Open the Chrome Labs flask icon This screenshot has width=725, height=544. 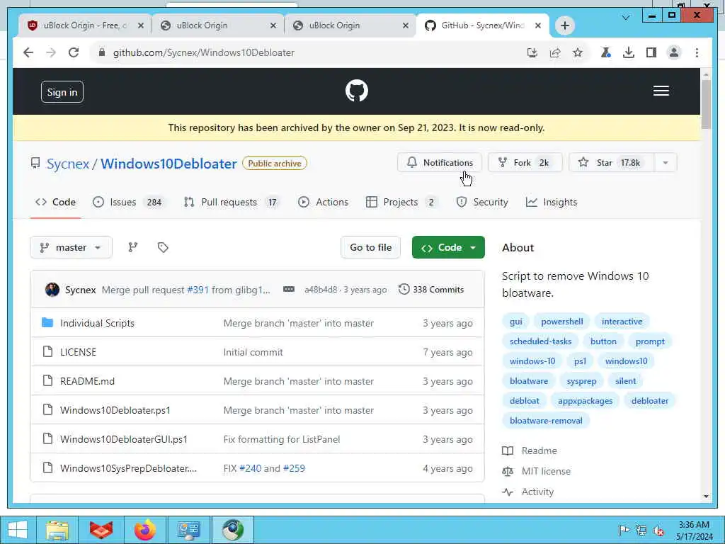coord(605,52)
